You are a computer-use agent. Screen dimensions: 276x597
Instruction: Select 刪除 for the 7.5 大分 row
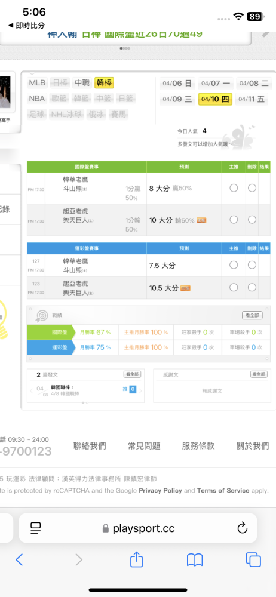click(252, 265)
